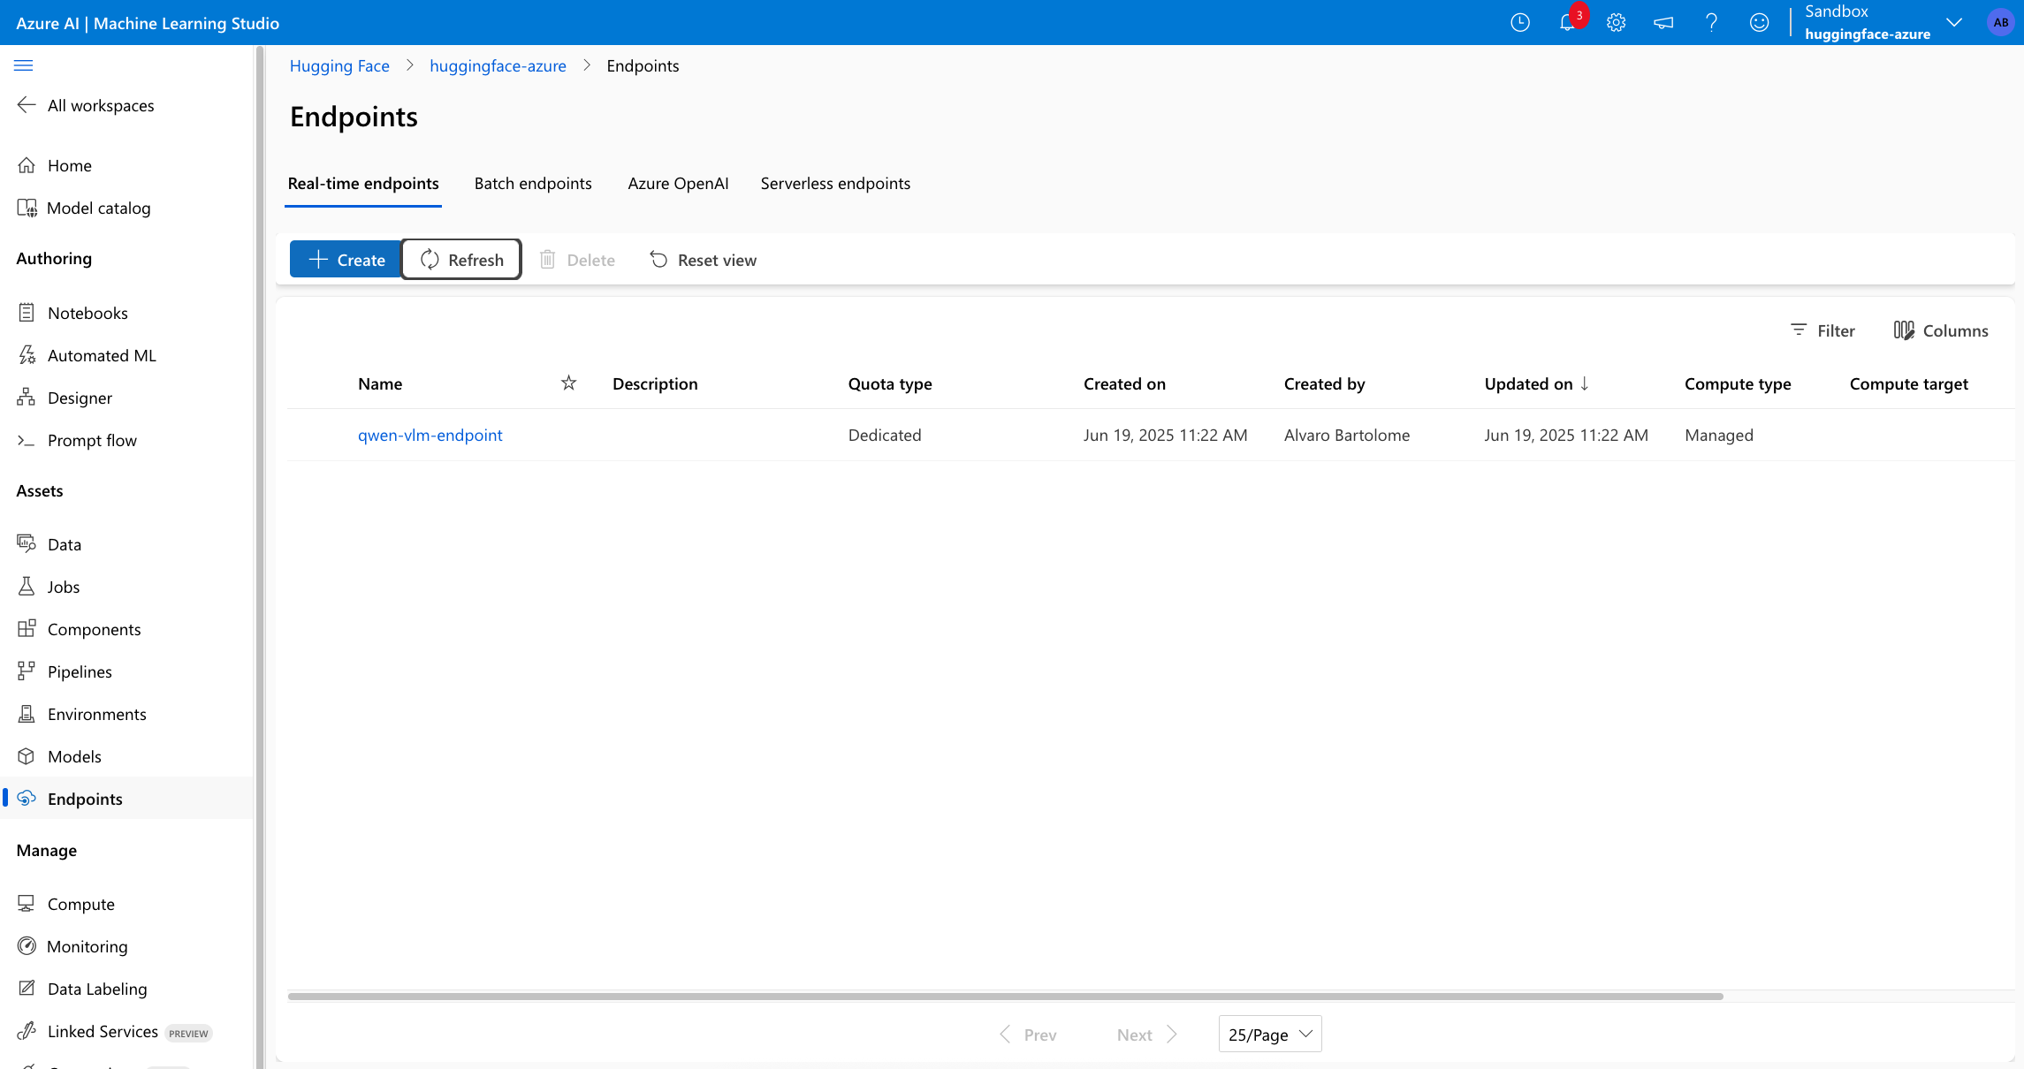Open the notifications bell

(1568, 22)
